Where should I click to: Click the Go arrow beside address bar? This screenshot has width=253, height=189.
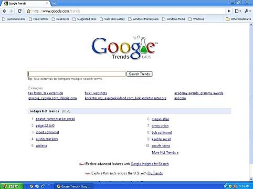[229, 11]
